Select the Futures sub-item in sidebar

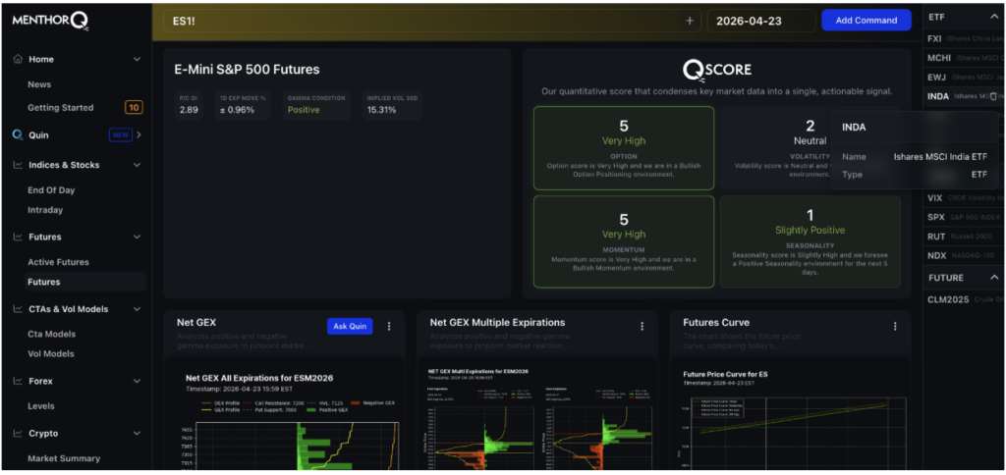(84, 282)
